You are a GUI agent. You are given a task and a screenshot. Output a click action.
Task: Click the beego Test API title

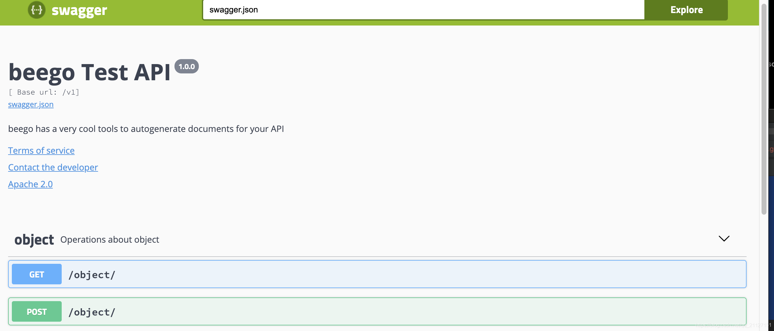90,72
